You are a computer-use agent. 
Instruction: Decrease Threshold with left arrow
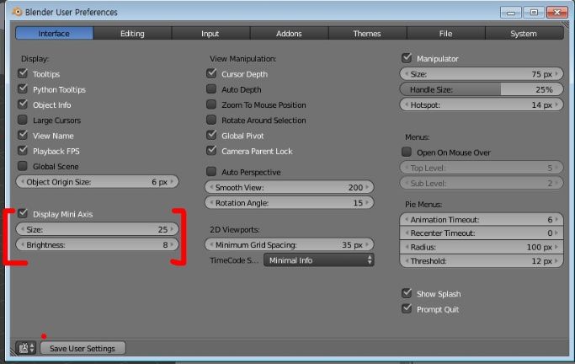(x=407, y=261)
